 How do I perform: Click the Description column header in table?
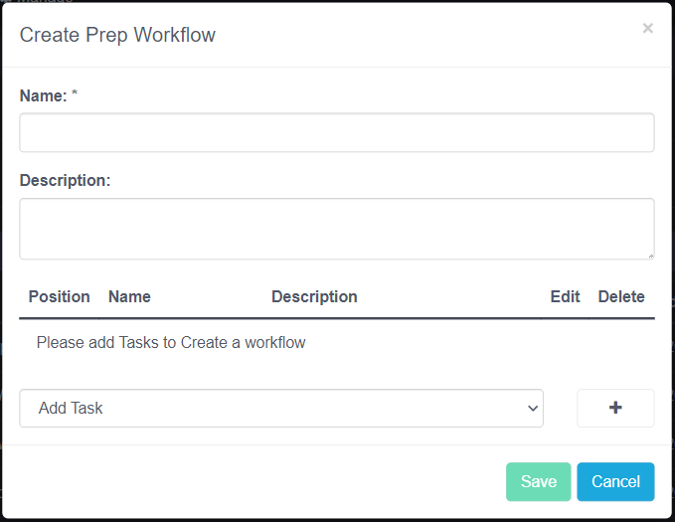click(314, 296)
